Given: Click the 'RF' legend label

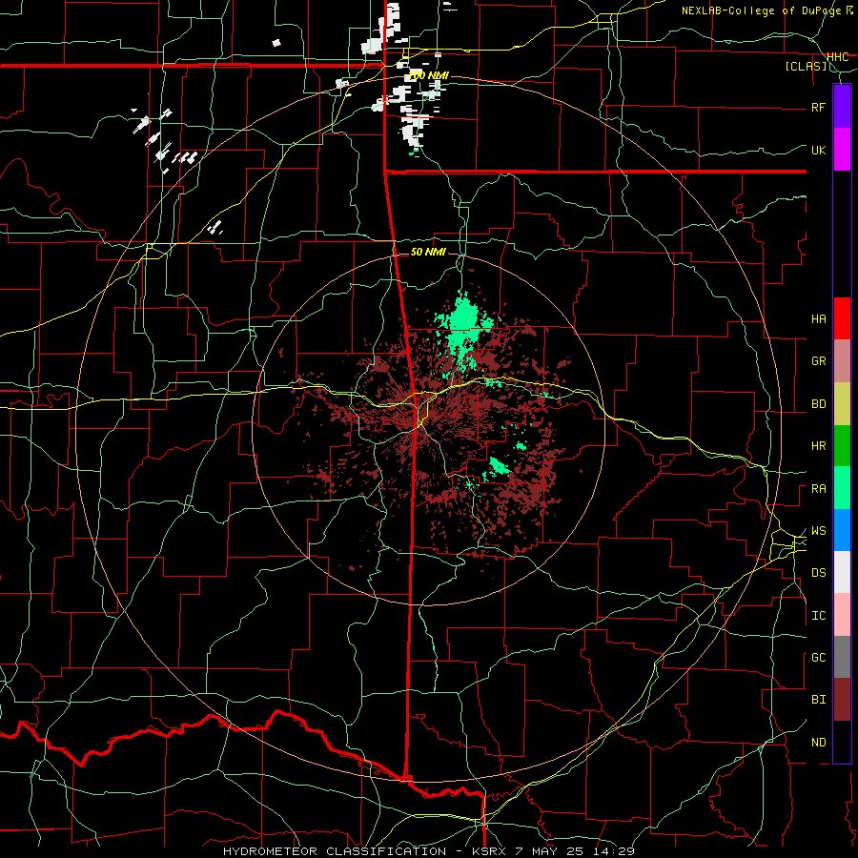Looking at the screenshot, I should point(818,107).
